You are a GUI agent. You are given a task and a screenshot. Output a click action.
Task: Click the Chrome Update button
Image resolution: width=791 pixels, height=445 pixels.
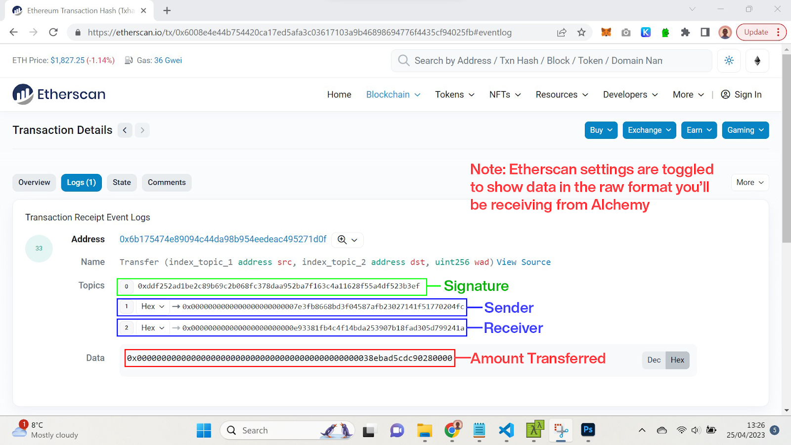click(761, 32)
